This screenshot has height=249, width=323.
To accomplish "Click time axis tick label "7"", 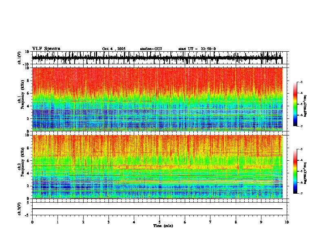I will 210,222.
